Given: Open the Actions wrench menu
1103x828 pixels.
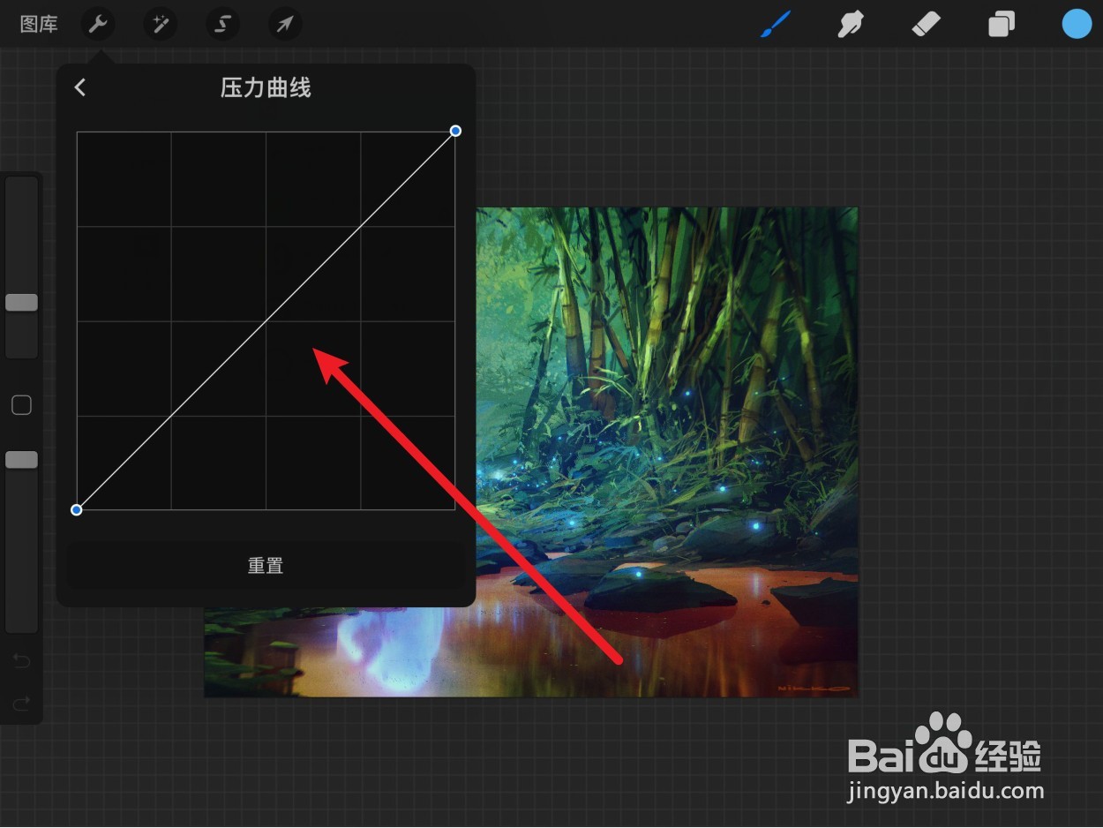Looking at the screenshot, I should click(98, 24).
